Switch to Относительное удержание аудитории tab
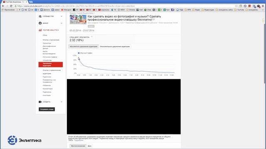Screen dimensions: 266x149 115,46
